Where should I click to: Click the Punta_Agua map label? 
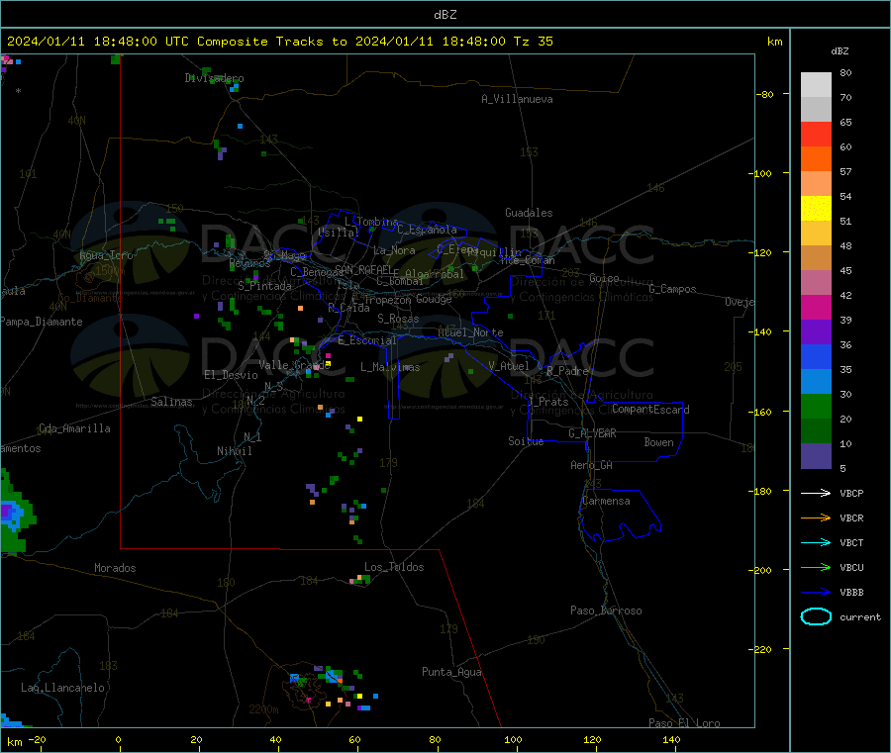point(451,672)
